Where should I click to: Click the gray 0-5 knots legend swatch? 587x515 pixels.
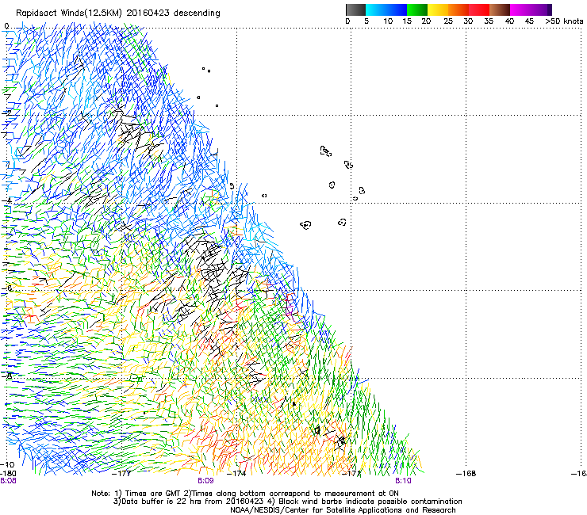click(355, 10)
